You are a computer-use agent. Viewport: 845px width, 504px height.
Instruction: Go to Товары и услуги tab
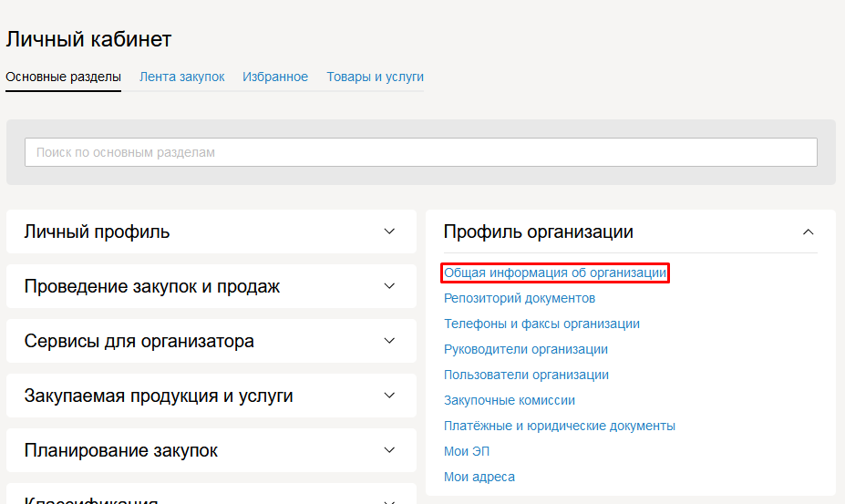(x=375, y=77)
